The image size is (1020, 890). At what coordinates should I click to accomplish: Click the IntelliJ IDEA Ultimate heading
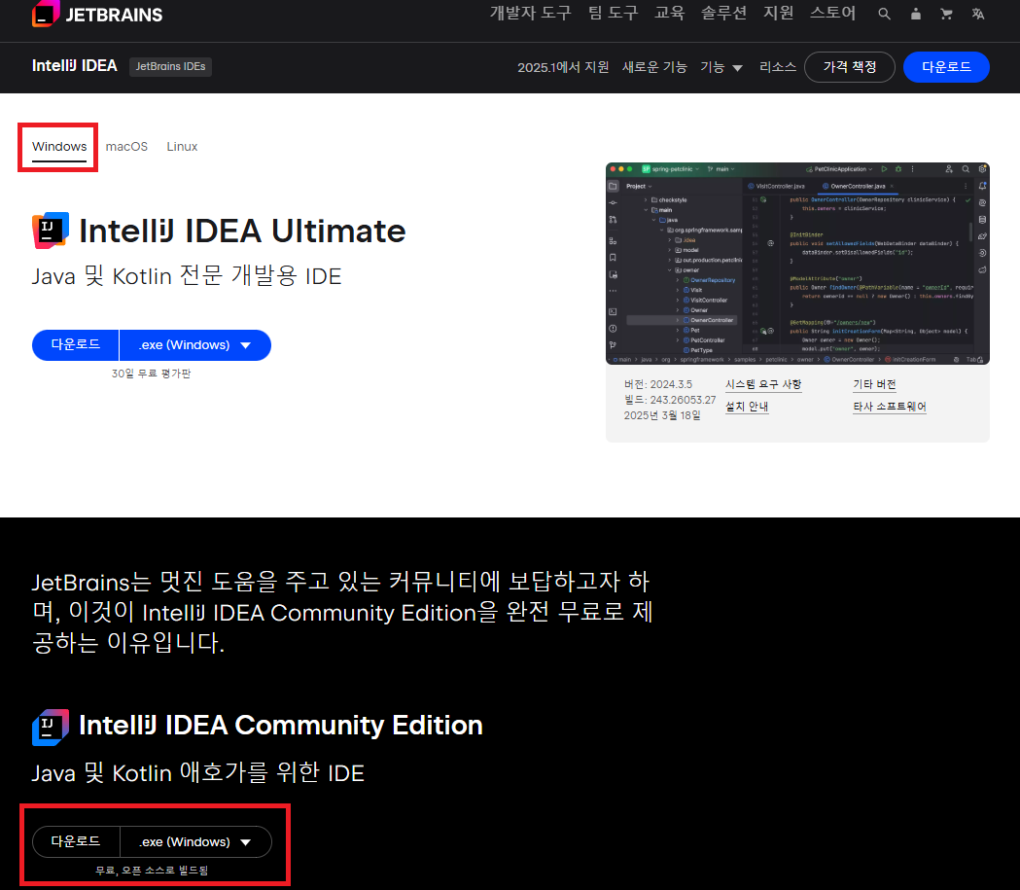click(242, 231)
